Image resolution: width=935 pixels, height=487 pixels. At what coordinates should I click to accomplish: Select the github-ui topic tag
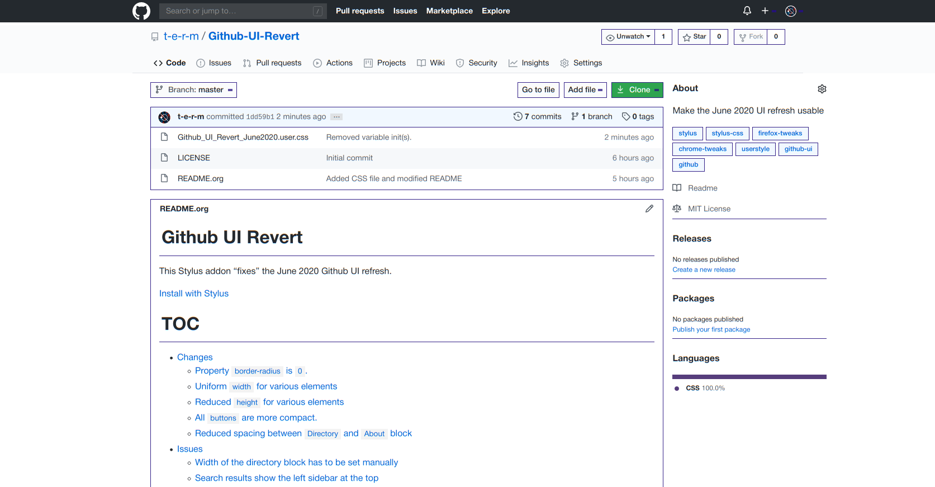tap(798, 149)
